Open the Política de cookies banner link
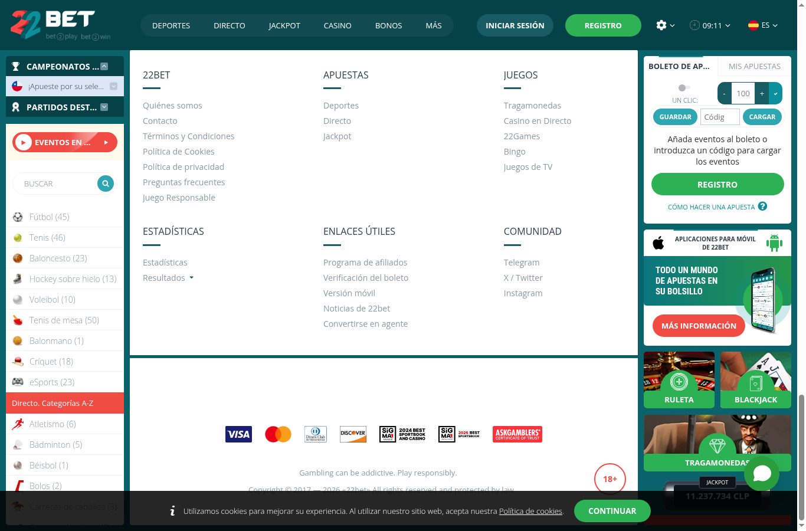This screenshot has height=531, width=806. point(530,511)
